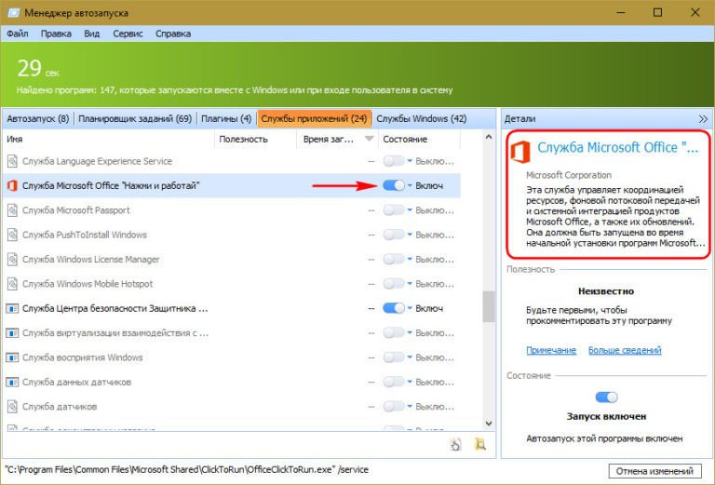This screenshot has height=485, width=715.
Task: Click the app icon in title bar
Action: (x=11, y=13)
